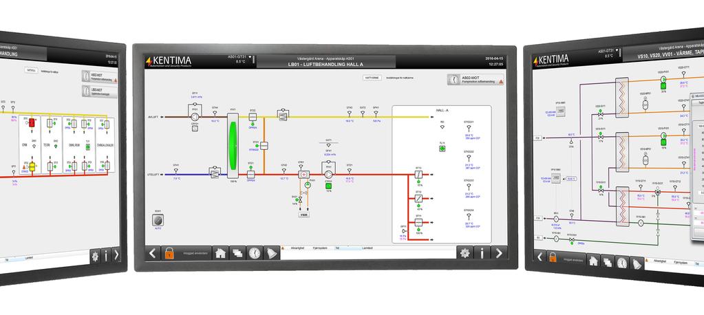Open the settings gear on the center screen
The width and height of the screenshot is (704, 315).
click(465, 253)
